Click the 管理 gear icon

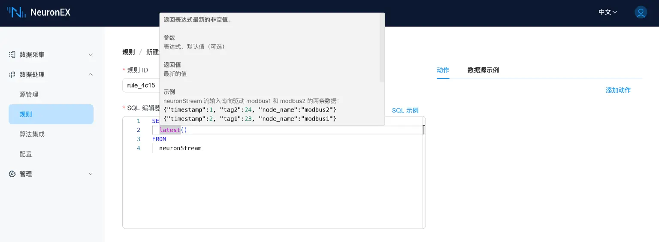12,174
